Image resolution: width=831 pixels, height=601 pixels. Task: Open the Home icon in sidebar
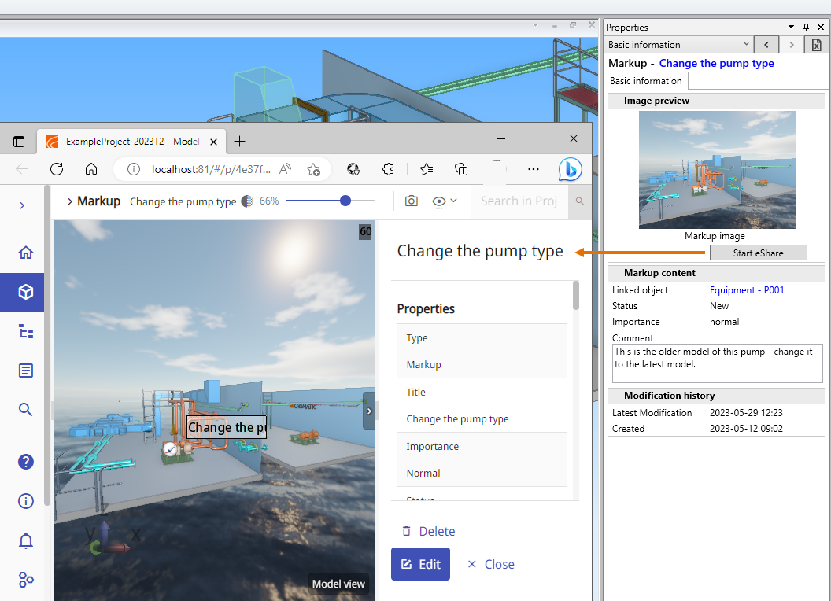pyautogui.click(x=26, y=253)
